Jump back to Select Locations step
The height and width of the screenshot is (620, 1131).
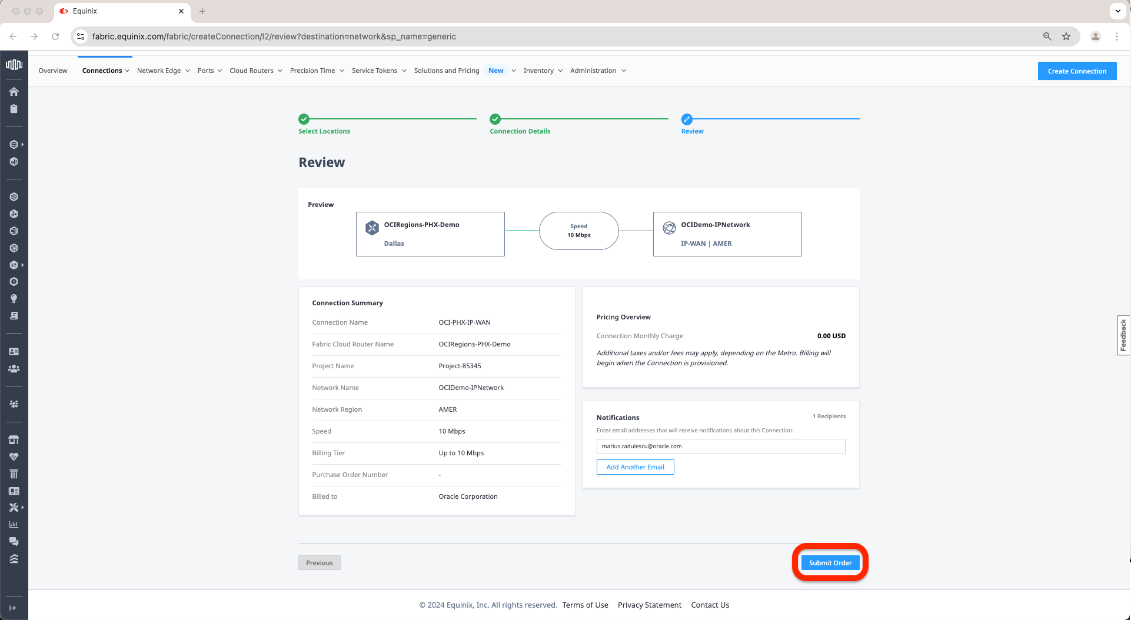324,131
